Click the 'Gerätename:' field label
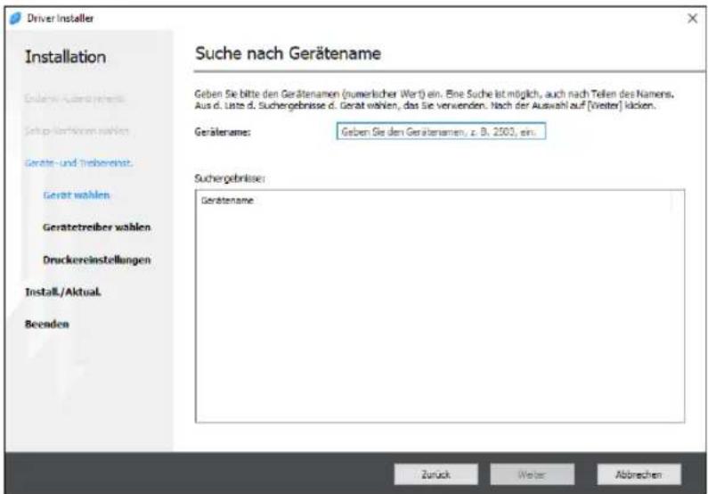The image size is (708, 494). coord(223,132)
